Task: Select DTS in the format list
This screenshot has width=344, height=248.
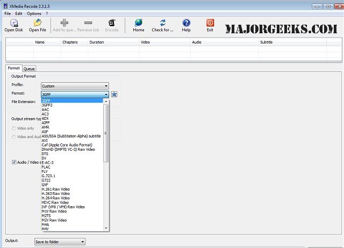Action: pos(72,154)
